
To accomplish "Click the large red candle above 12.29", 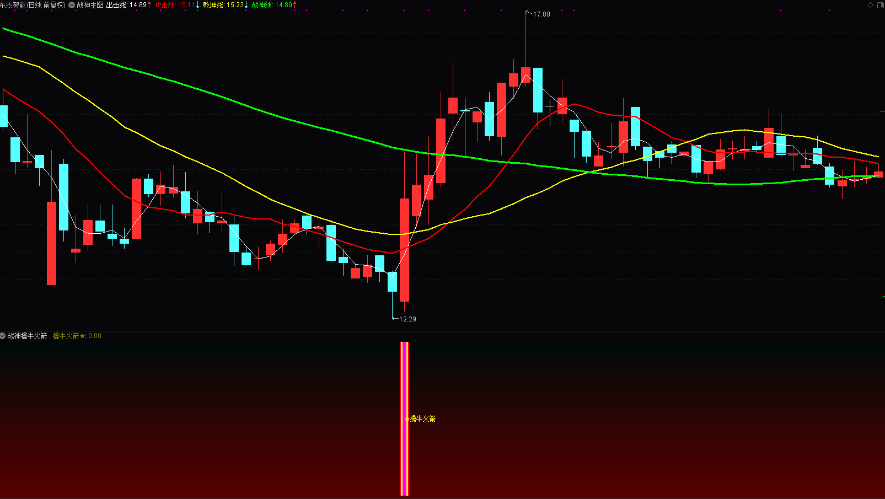I will [x=404, y=250].
